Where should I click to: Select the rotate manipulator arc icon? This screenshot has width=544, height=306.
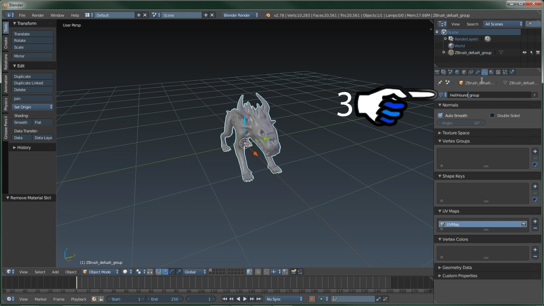[172, 272]
